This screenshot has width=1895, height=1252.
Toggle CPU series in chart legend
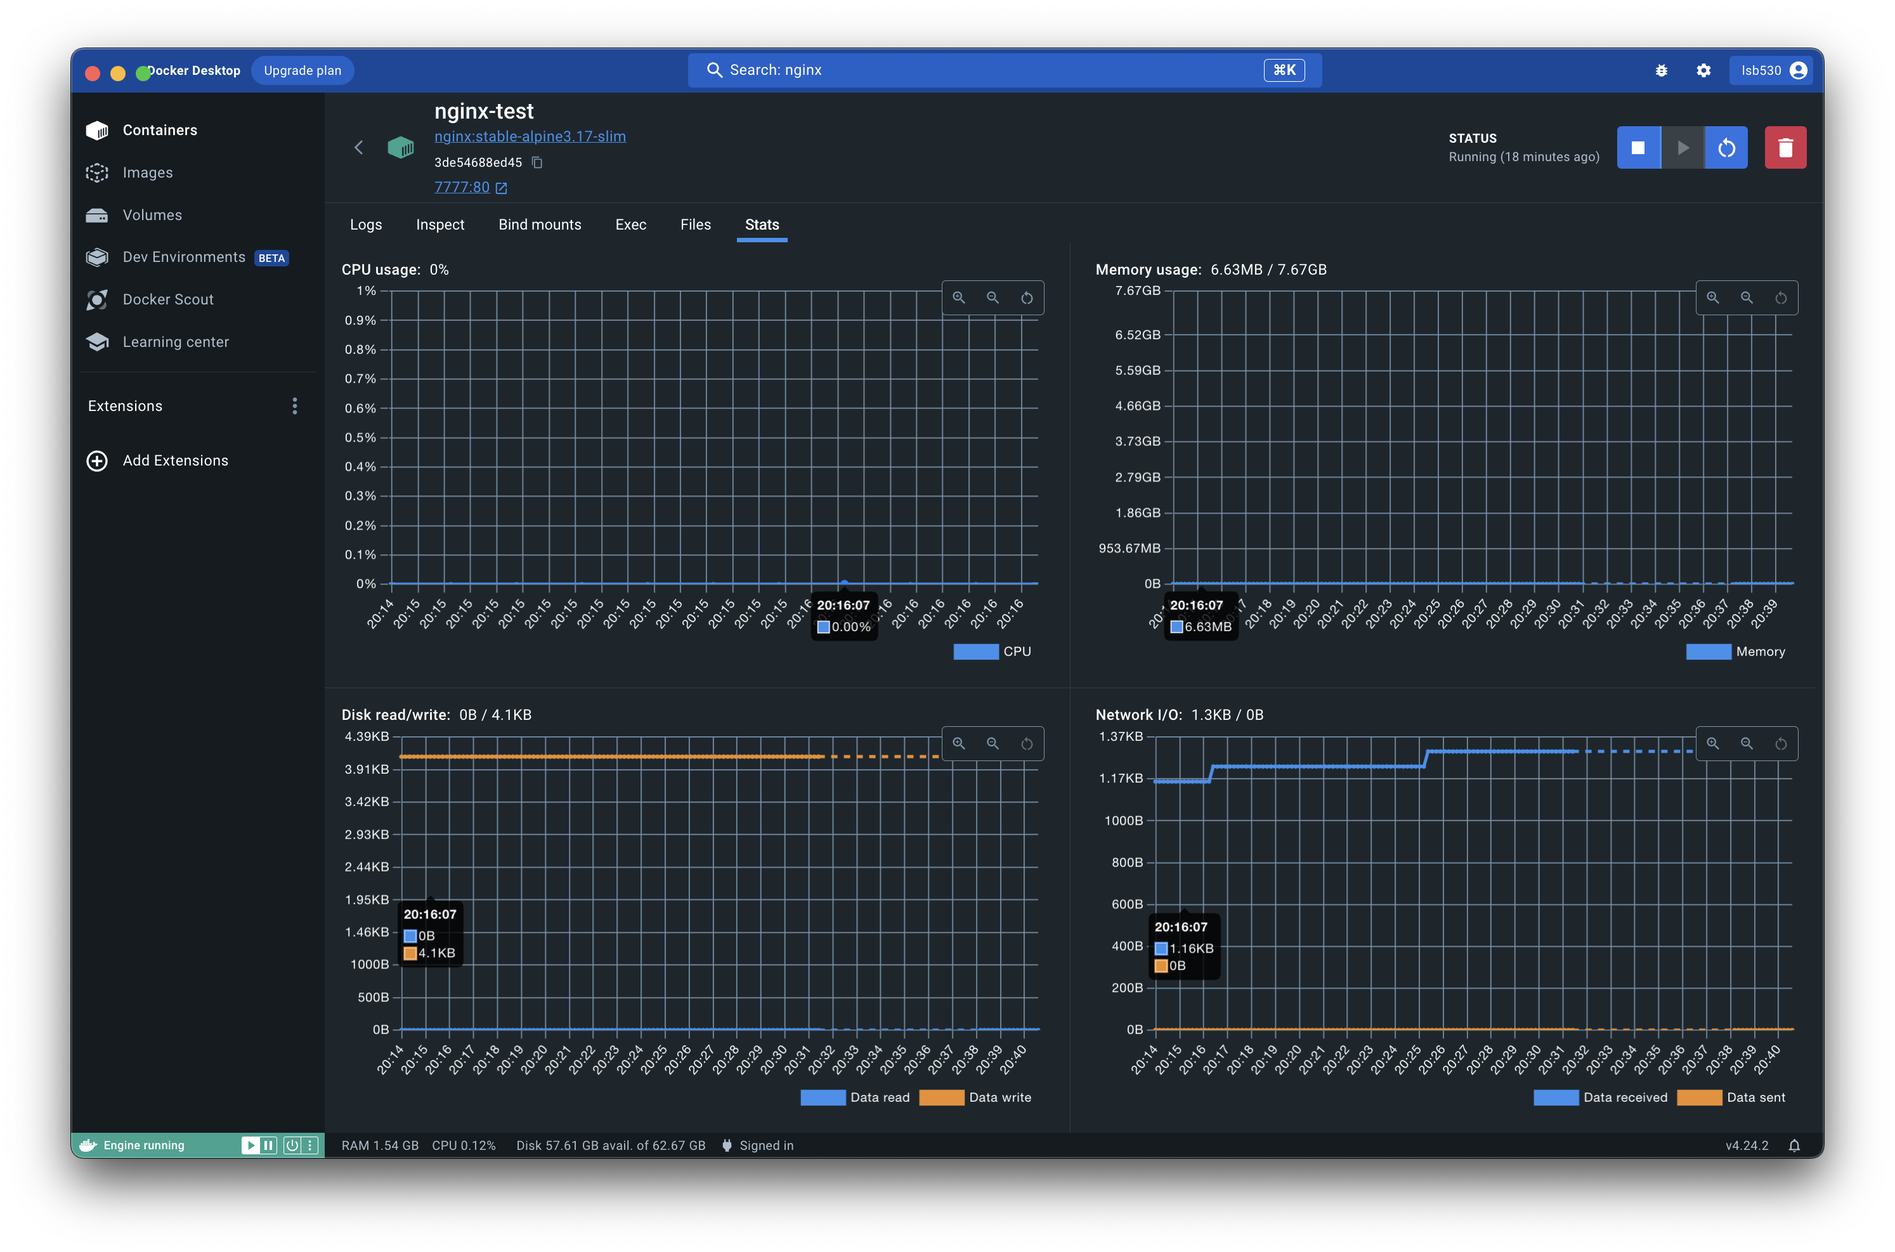pyautogui.click(x=991, y=651)
